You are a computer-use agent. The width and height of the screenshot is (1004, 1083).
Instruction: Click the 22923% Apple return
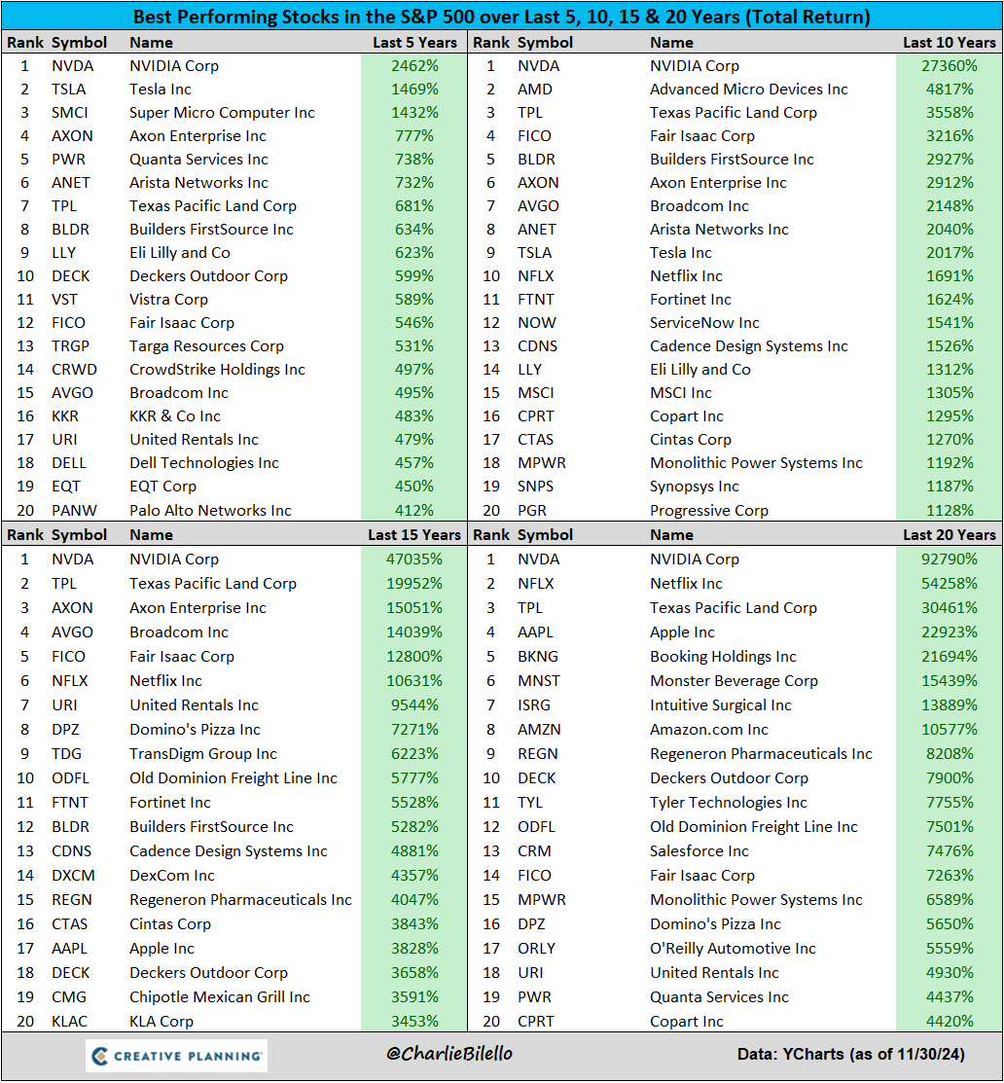950,632
